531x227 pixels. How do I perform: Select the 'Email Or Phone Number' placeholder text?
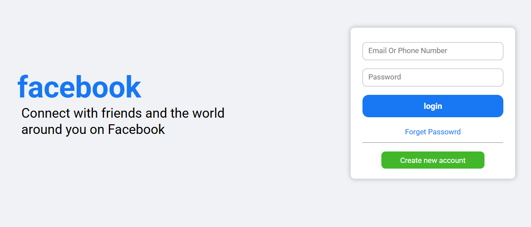(408, 51)
